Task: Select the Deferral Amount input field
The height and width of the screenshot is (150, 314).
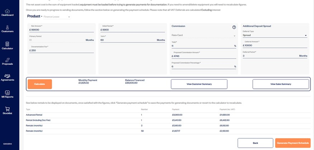Action: 275,46
